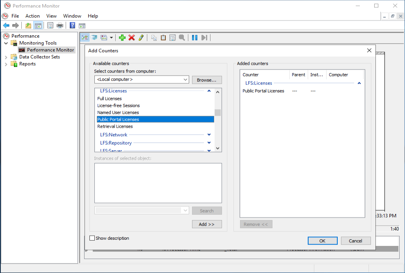Click the Computer column header

(x=345, y=74)
